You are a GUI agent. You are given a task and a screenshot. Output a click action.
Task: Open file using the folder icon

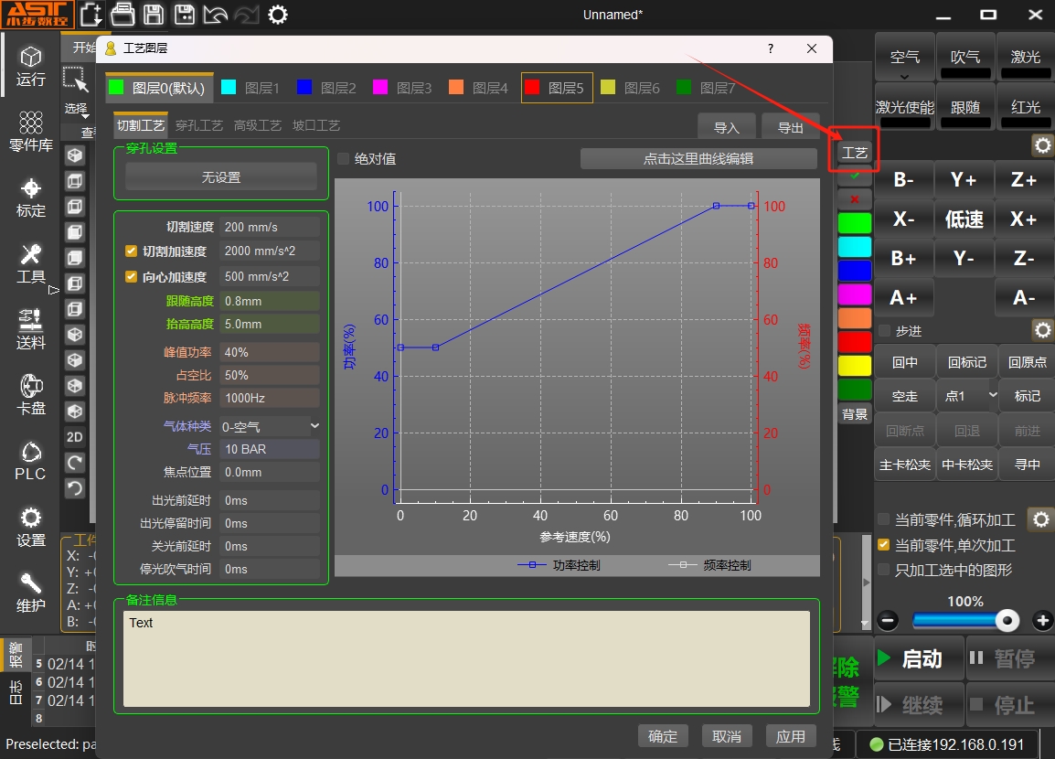point(123,14)
